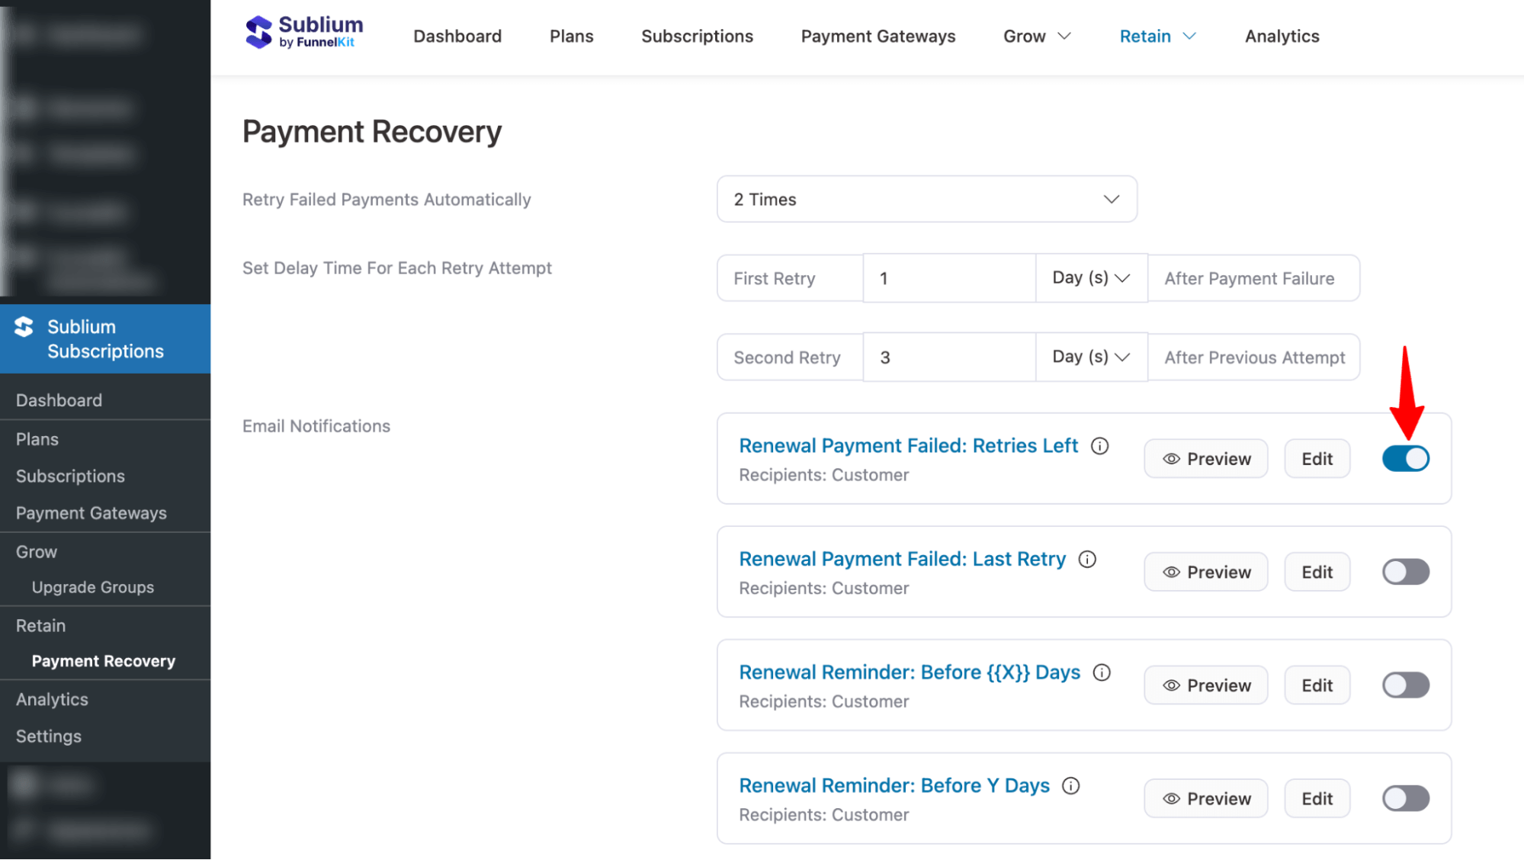Open the Retry Failed Payments times dropdown

click(x=926, y=199)
